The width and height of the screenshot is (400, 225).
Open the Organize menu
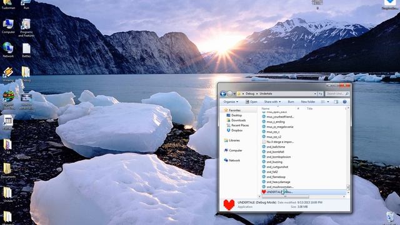pos(231,102)
